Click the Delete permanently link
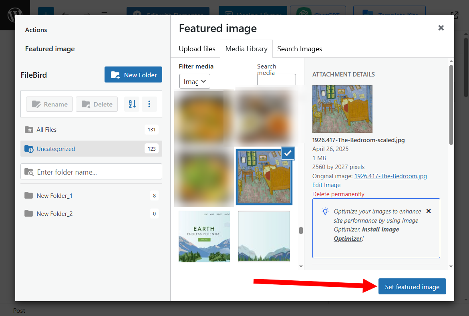Screen dimensions: 469x316 [x=338, y=194]
